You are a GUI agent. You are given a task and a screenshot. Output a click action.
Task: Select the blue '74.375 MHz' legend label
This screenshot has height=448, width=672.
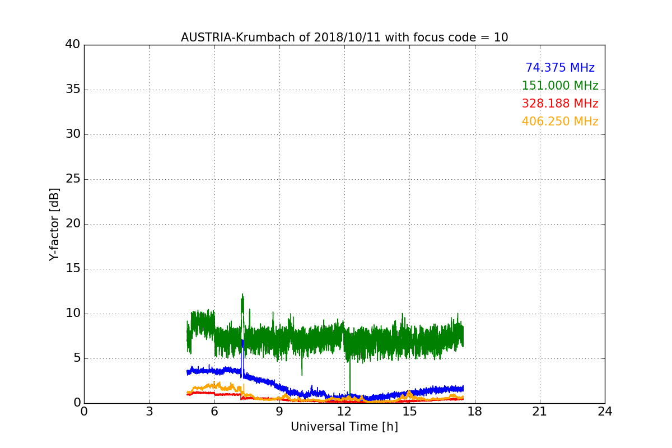(x=560, y=68)
